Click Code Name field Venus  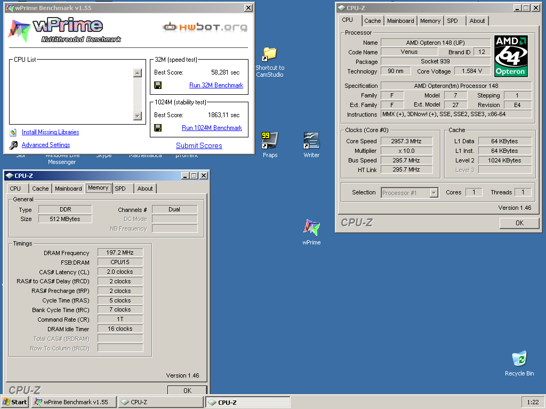pos(409,52)
